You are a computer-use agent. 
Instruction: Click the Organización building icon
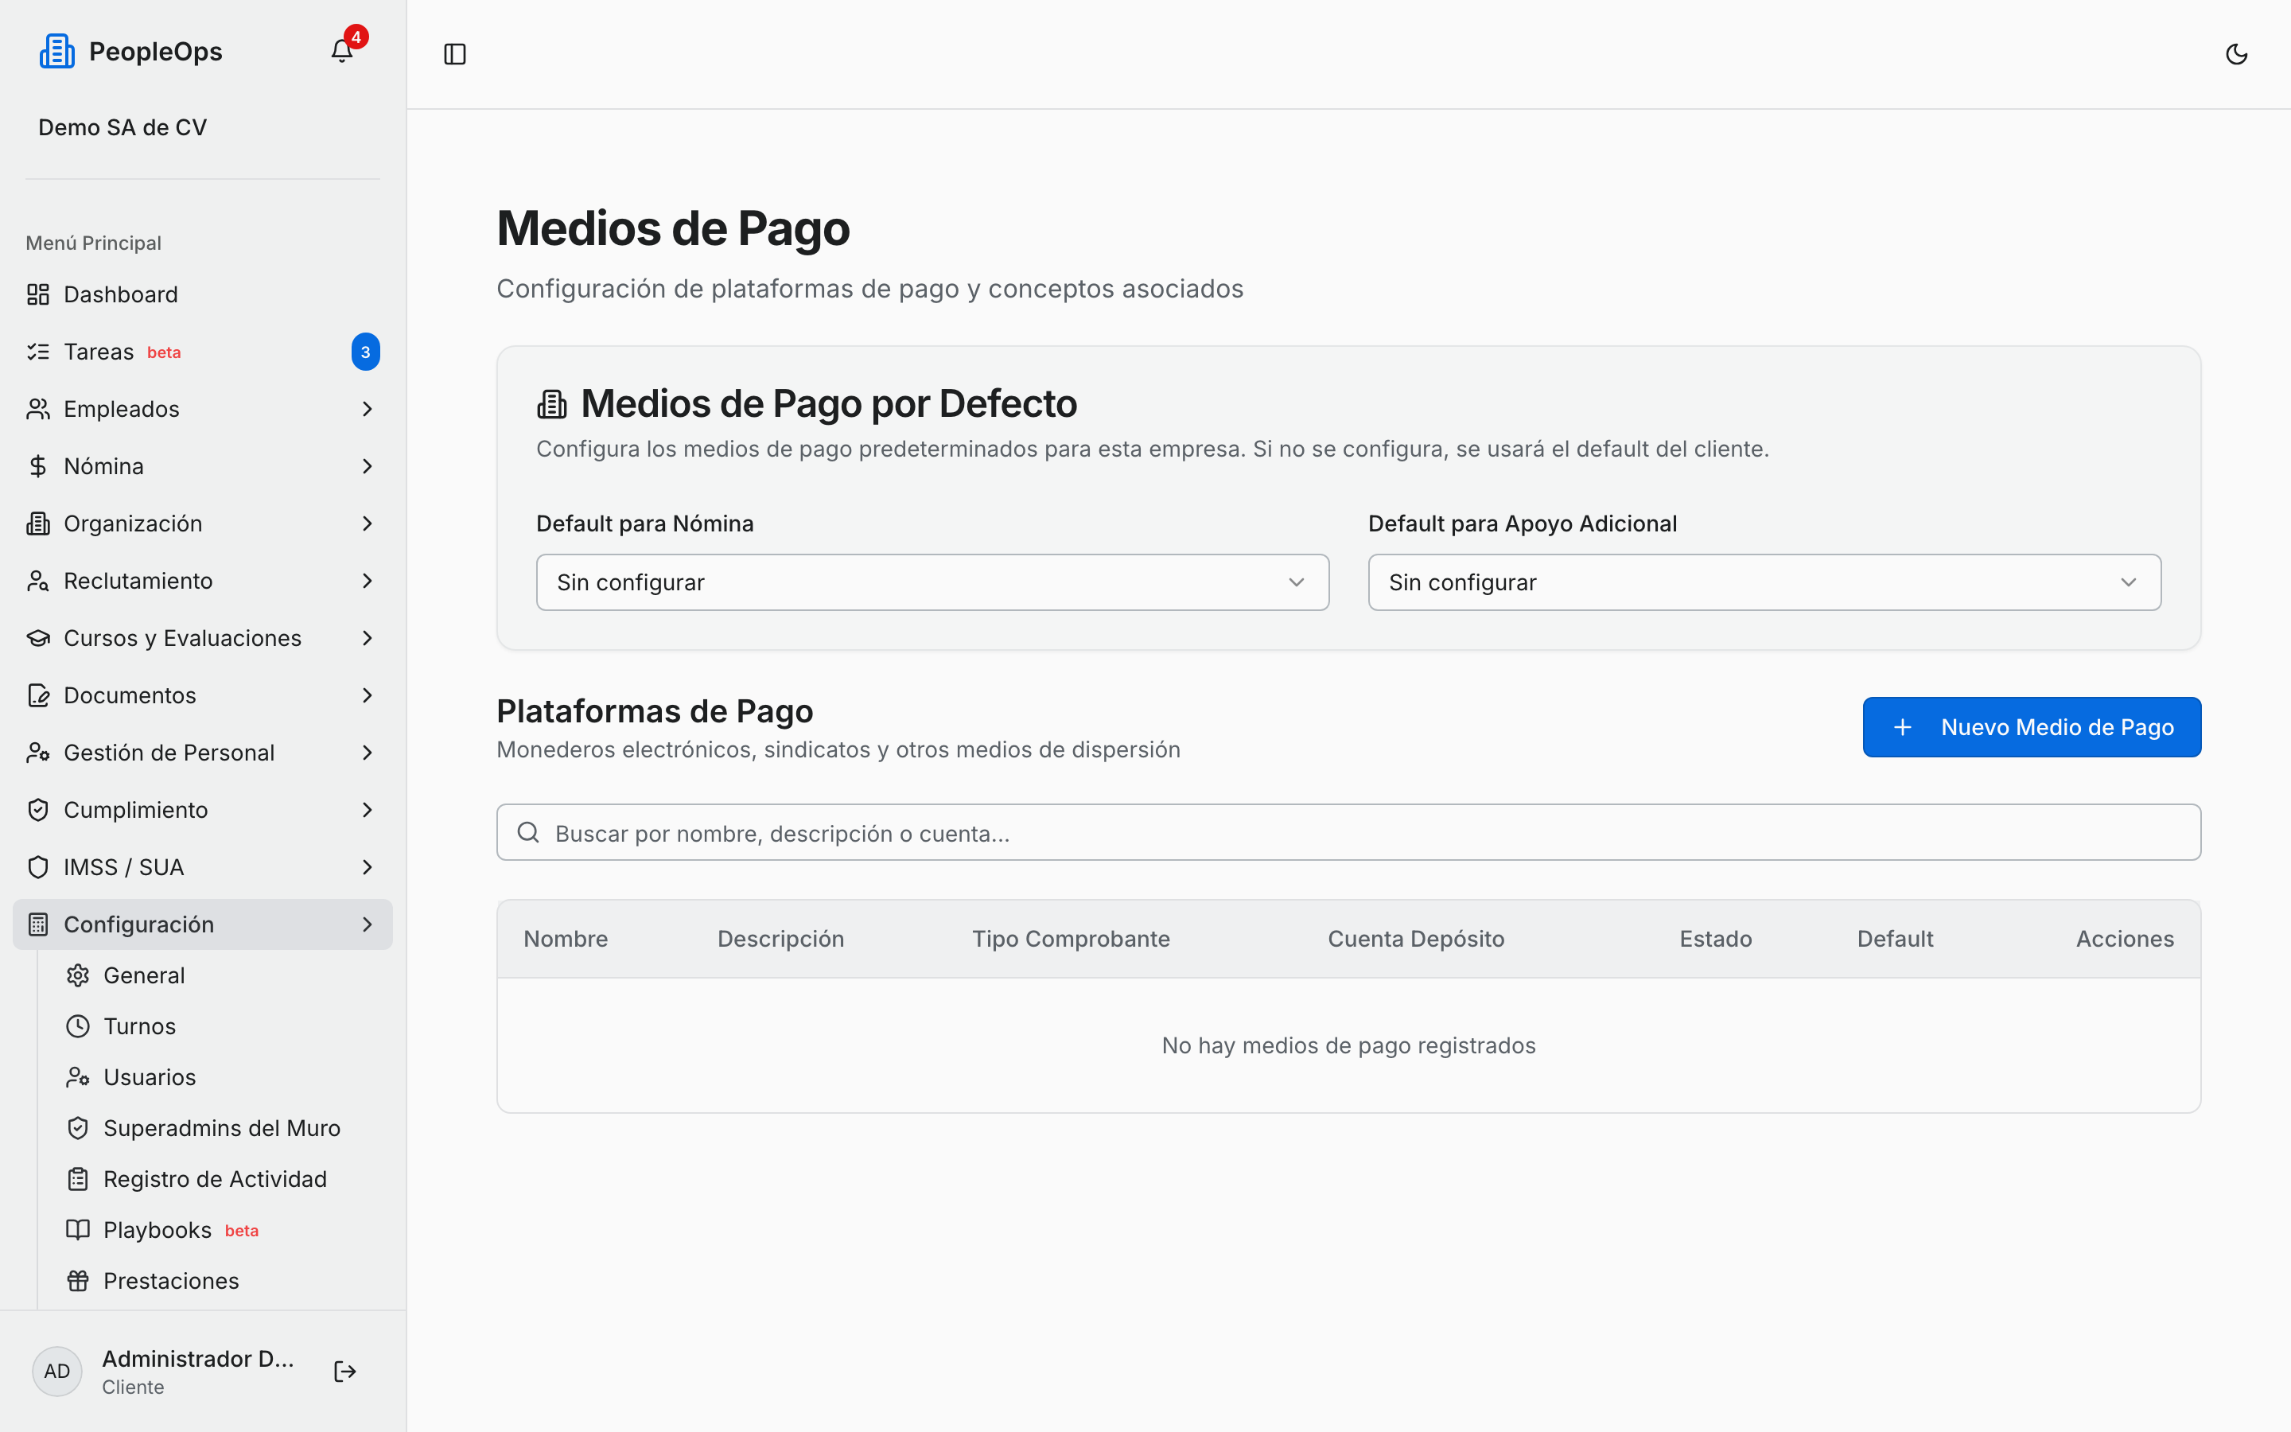click(x=38, y=523)
